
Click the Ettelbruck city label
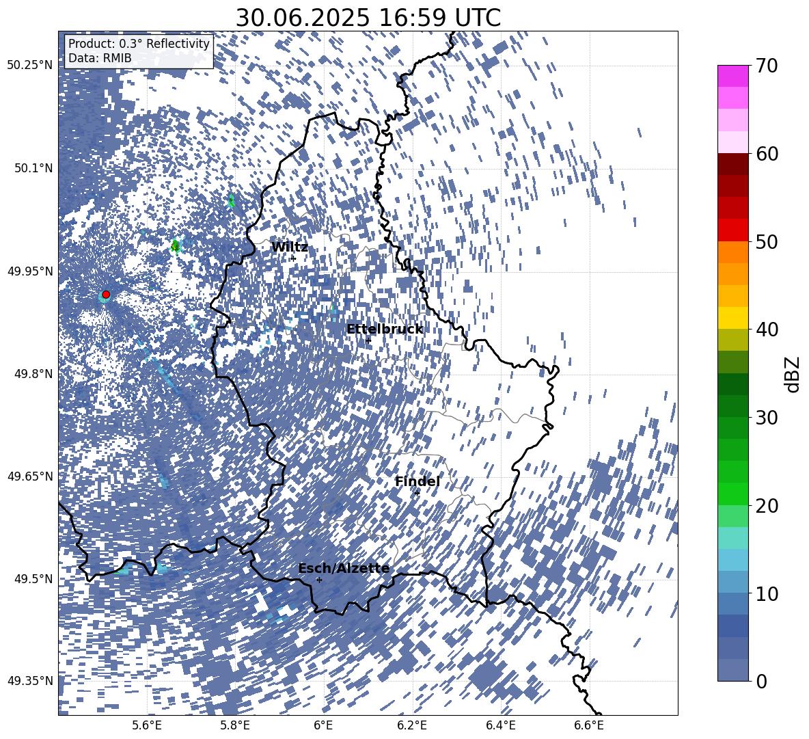pyautogui.click(x=385, y=330)
